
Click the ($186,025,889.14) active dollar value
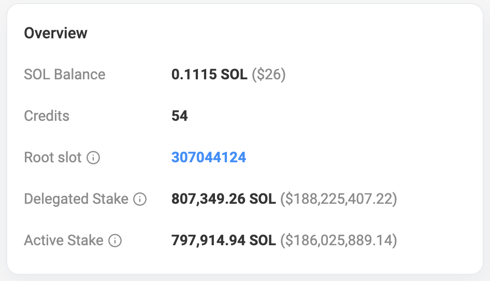[x=339, y=241]
